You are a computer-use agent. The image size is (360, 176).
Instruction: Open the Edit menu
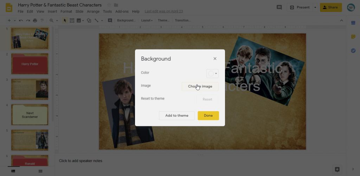coord(30,12)
